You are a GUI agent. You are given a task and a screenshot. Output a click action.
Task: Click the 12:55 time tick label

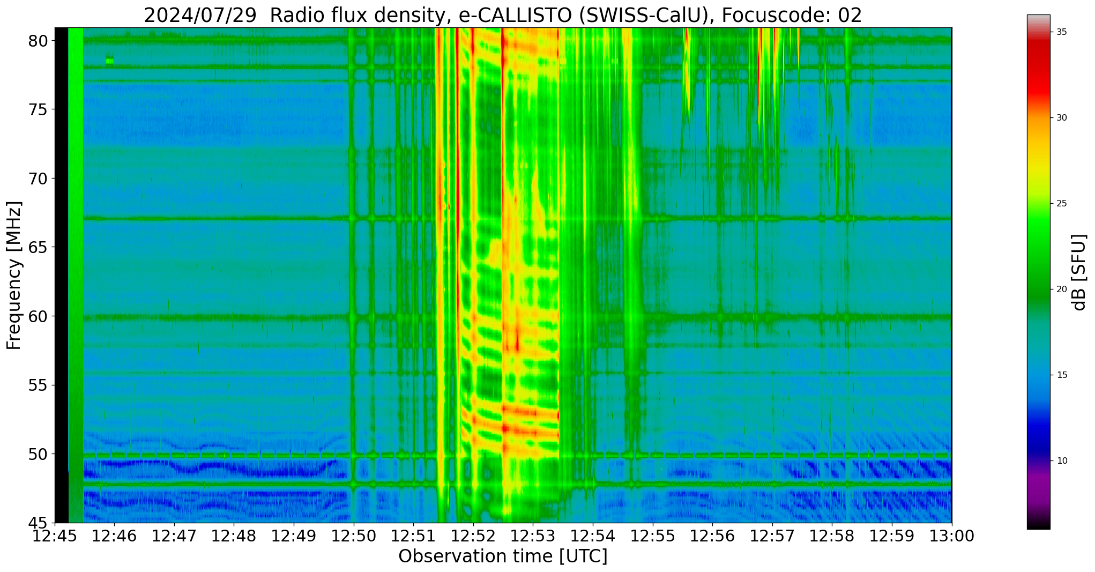(653, 536)
